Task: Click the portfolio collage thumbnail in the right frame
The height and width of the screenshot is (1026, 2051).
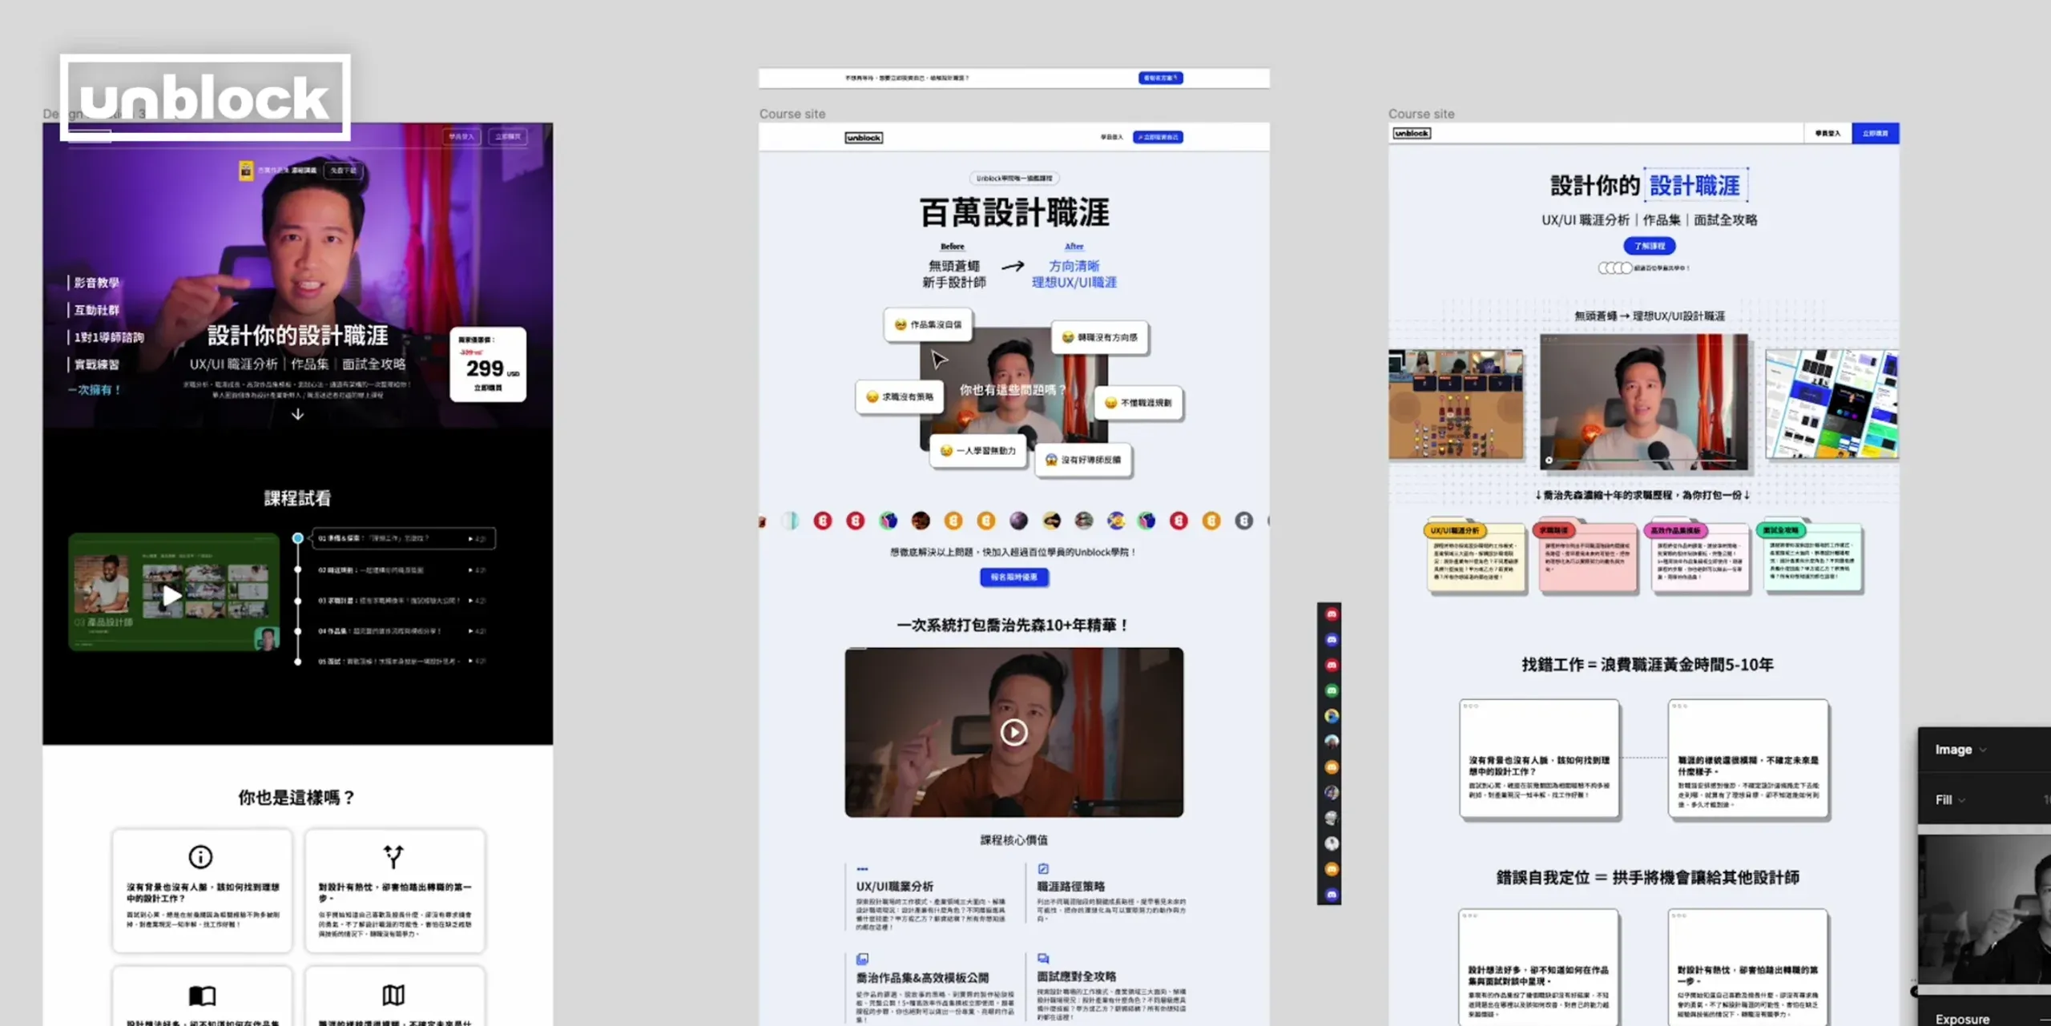Action: tap(1831, 404)
